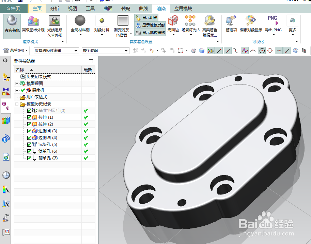Viewport: 311px width, 244px height.
Task: Open the web browser sidebar icon
Action: point(6,157)
